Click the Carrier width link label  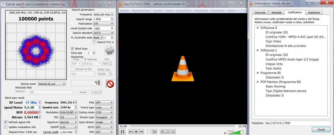(x=51, y=132)
